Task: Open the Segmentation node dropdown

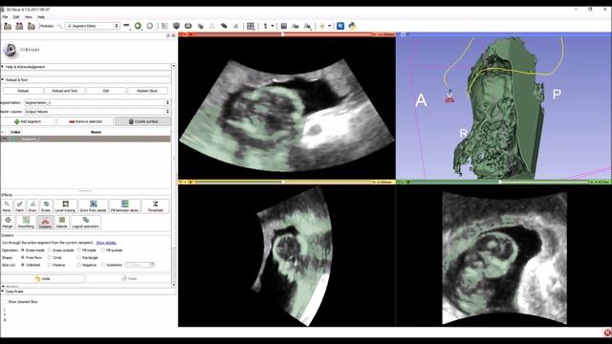Action: [x=98, y=102]
